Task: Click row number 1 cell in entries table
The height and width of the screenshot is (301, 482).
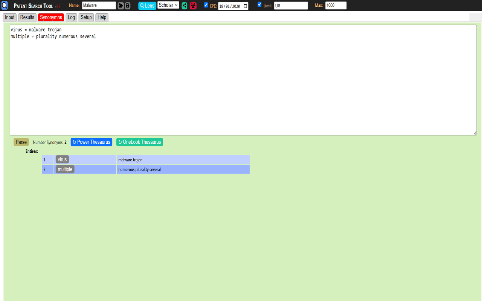Action: [48, 160]
